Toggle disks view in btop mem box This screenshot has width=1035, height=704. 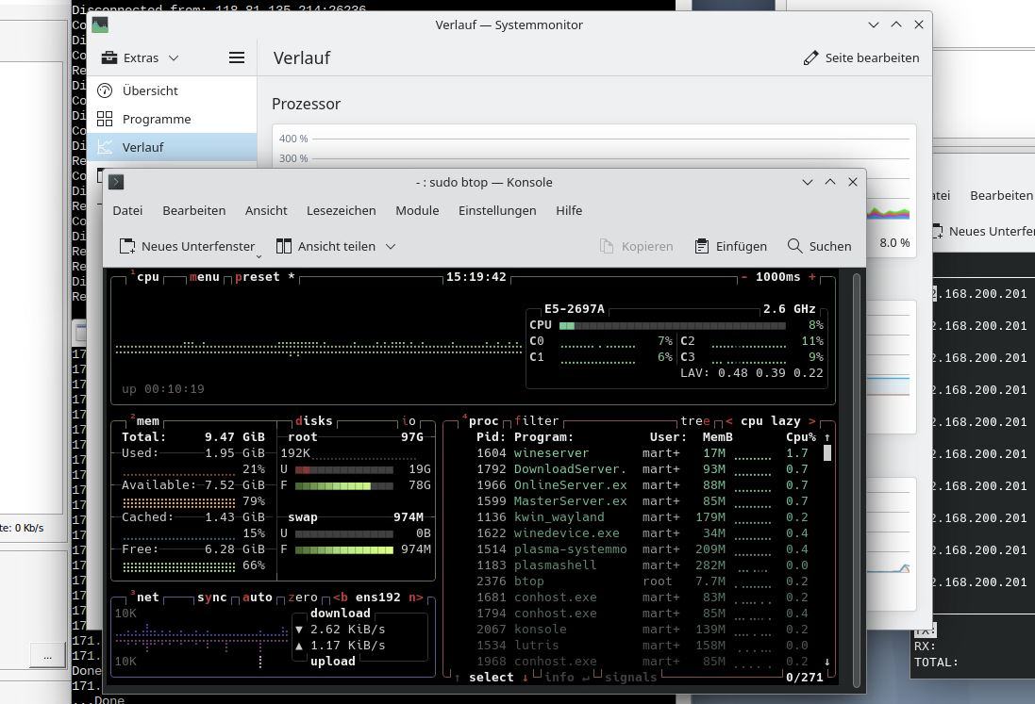(314, 420)
